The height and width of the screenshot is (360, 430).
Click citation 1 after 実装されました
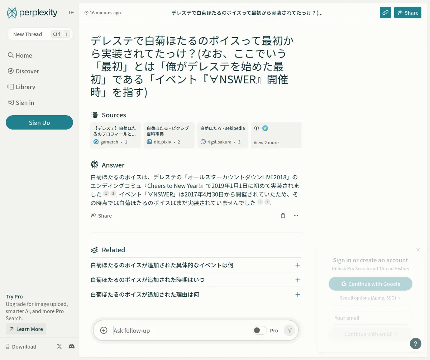click(x=106, y=194)
